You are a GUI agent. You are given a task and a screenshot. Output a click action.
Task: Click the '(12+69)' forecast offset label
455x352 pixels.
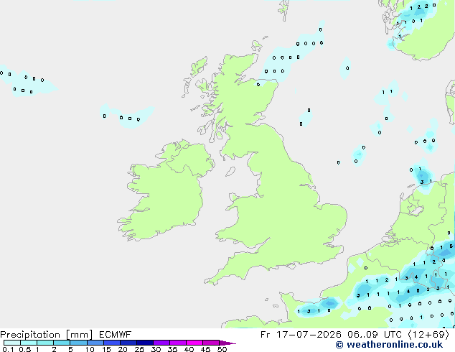click(x=429, y=335)
